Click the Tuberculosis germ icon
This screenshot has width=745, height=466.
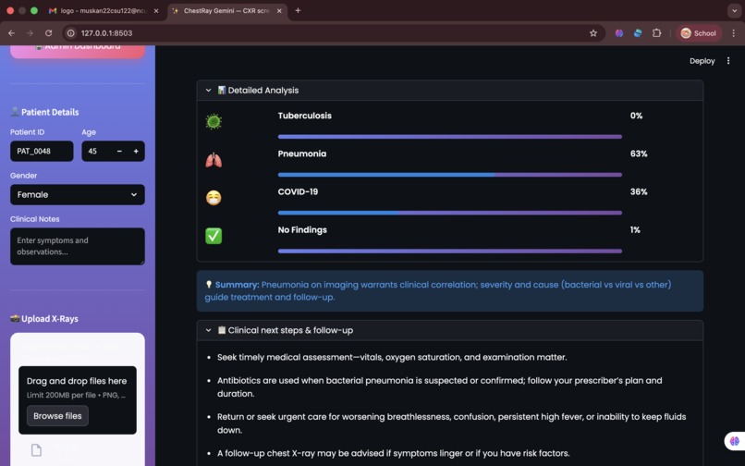(x=214, y=122)
